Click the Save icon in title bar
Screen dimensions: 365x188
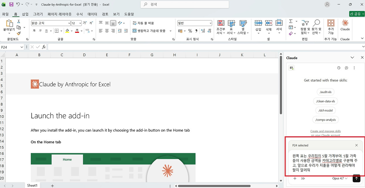[11, 5]
